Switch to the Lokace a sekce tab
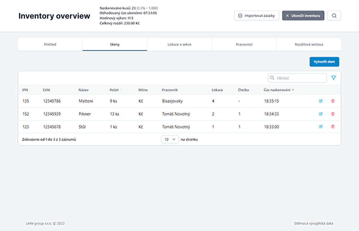The image size is (359, 231). pyautogui.click(x=179, y=45)
